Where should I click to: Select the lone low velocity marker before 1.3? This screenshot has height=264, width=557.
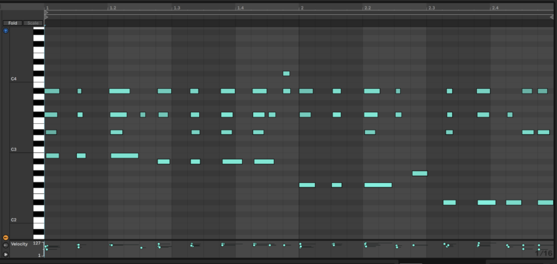[141, 248]
